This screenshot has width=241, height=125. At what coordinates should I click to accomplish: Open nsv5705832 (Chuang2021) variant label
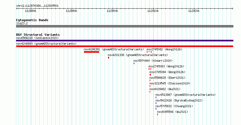click(174, 106)
